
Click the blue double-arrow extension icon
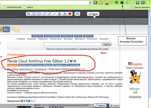pos(127,3)
